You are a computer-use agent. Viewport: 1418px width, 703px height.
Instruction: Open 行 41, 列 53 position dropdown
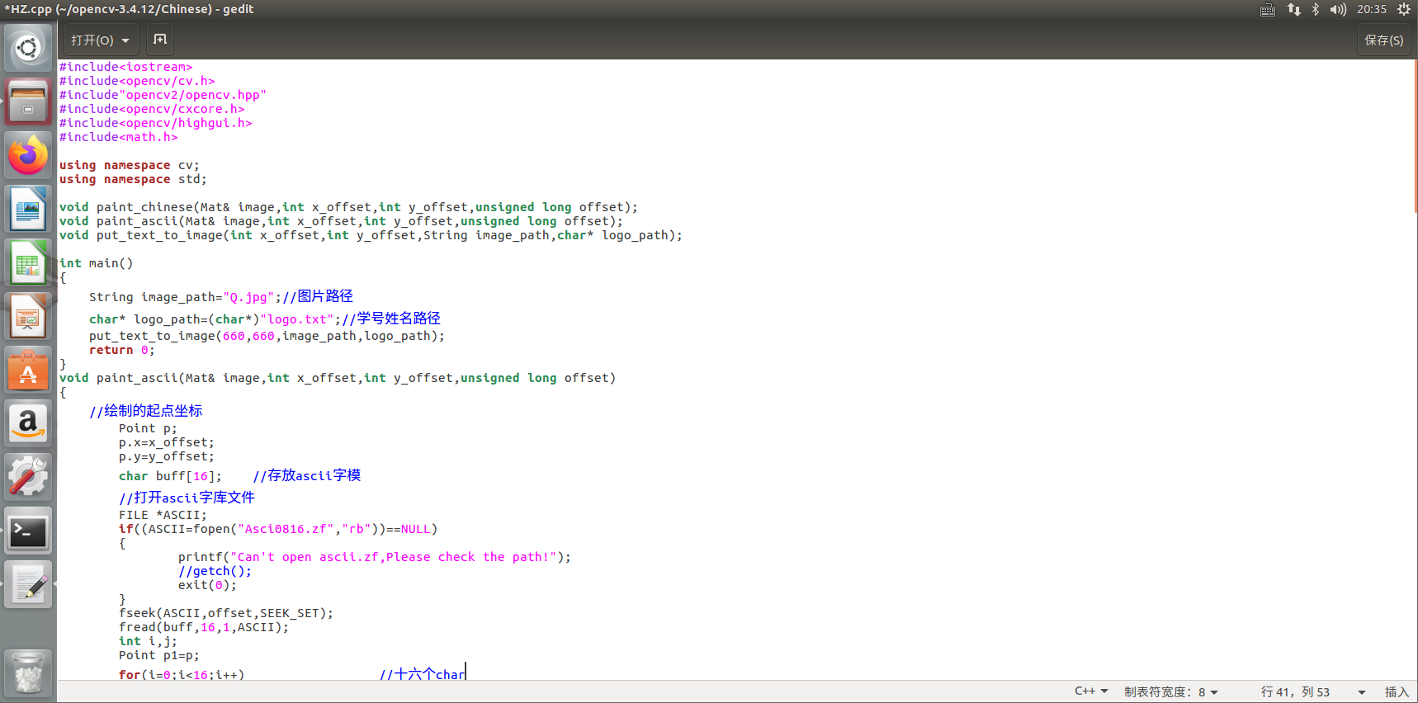(1312, 691)
